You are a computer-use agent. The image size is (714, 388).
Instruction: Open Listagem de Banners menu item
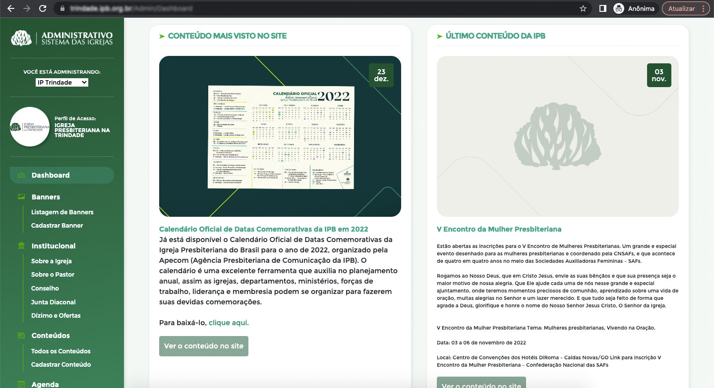pyautogui.click(x=62, y=212)
